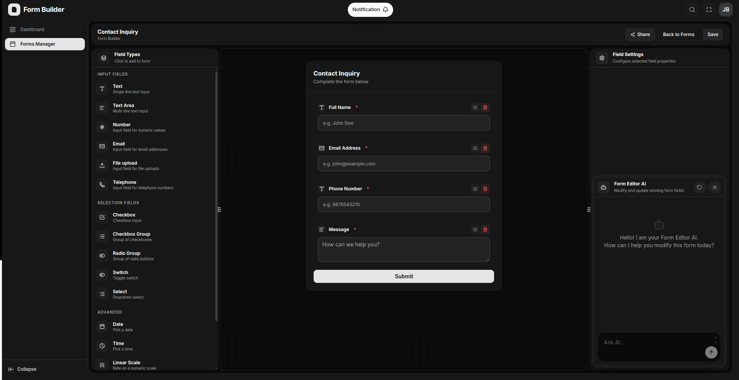Click the Phone Number drag handle icon
Screen dimensions: 739x380
click(475, 189)
